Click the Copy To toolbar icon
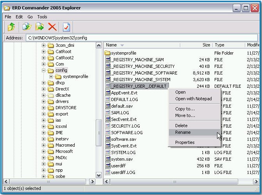 (x=27, y=27)
